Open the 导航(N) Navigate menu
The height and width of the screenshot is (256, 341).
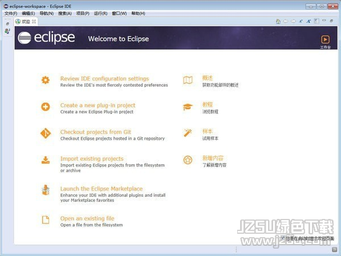coord(47,14)
